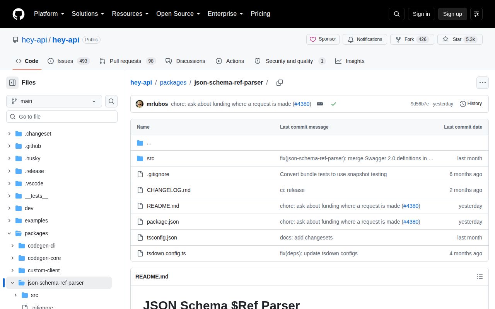Click the Notifications bell button
Viewport: 495px width, 309px height.
pyautogui.click(x=365, y=39)
